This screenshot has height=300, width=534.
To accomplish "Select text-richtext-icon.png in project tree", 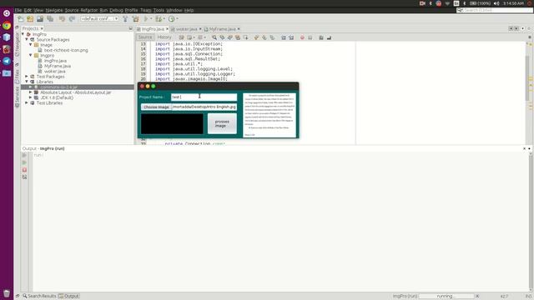I will 66,50.
